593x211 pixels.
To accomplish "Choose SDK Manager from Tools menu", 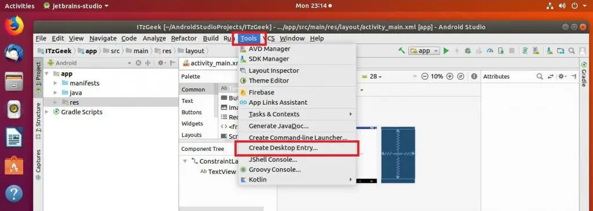I will click(x=297, y=59).
